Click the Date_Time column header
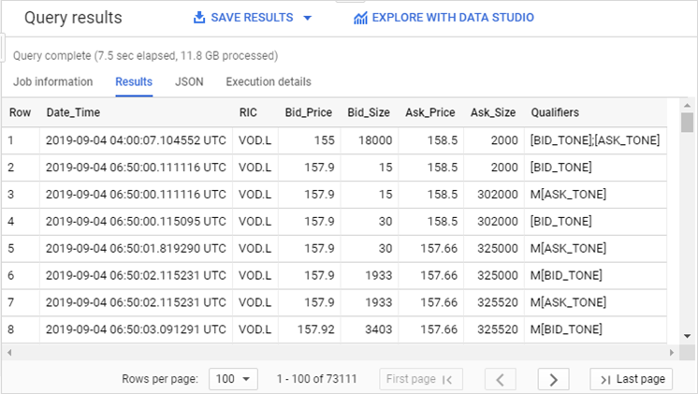Image resolution: width=698 pixels, height=394 pixels. [x=74, y=112]
